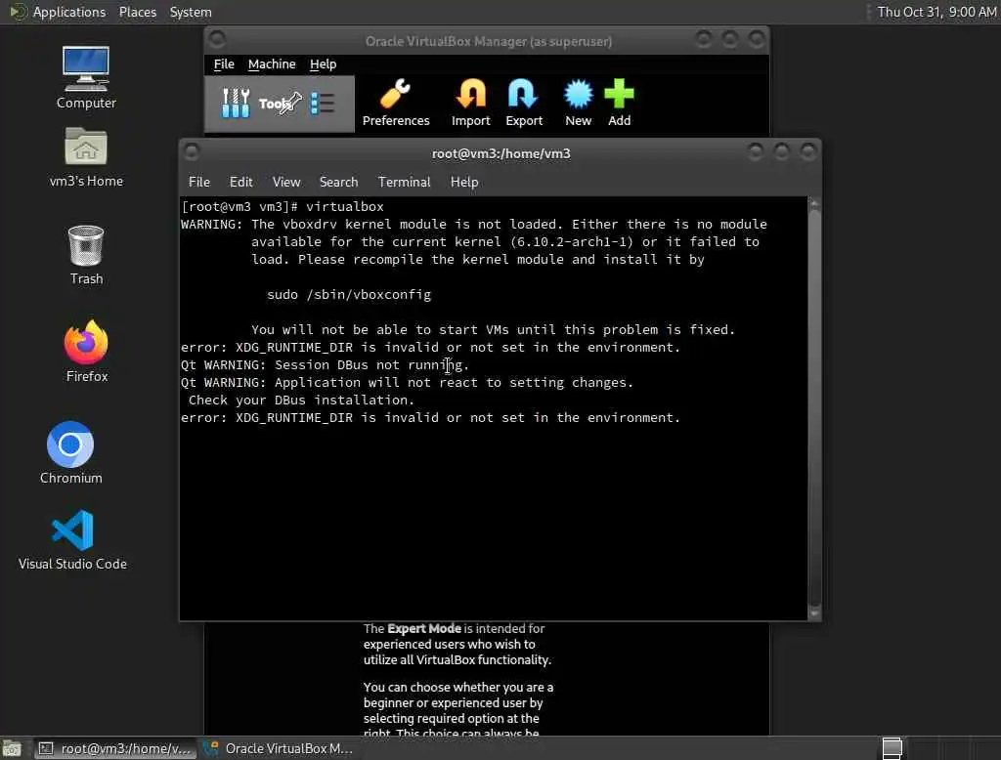Launch Chromium from the desktop
The width and height of the screenshot is (1001, 760).
pyautogui.click(x=70, y=453)
